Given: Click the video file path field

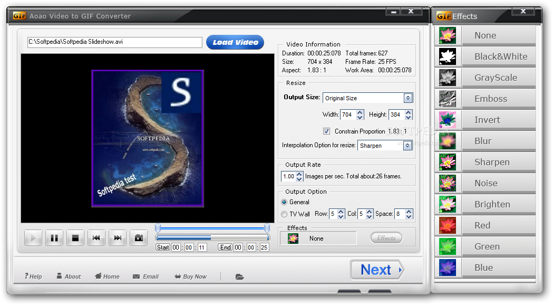Looking at the screenshot, I should 114,42.
